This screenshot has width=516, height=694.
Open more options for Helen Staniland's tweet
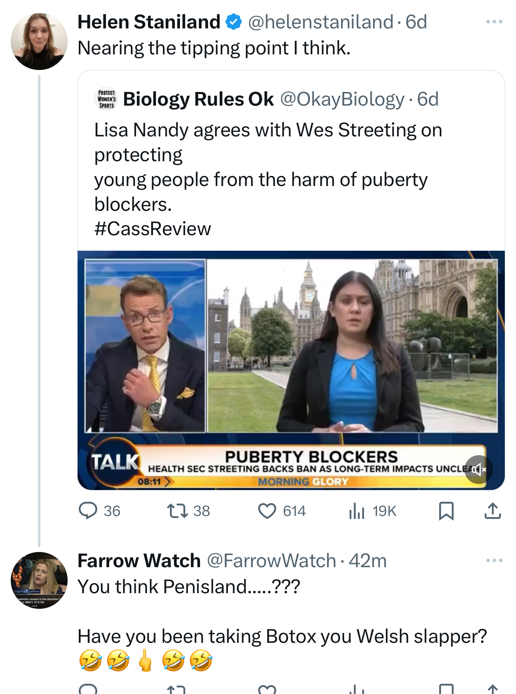click(494, 22)
